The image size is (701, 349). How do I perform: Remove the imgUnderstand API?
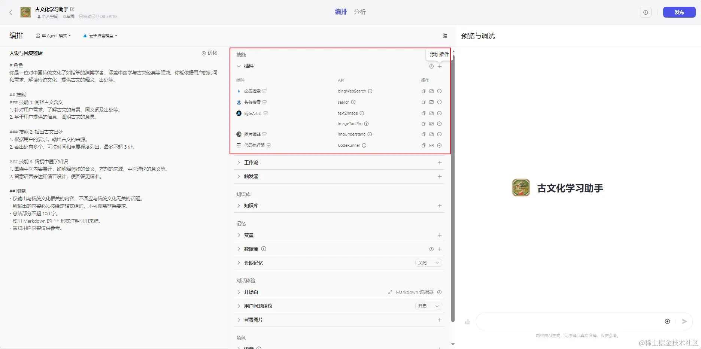[440, 134]
